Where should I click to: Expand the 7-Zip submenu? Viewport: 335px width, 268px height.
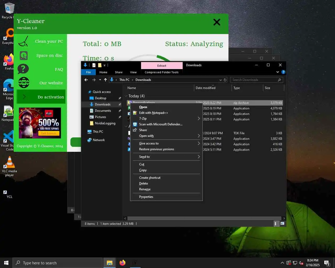point(166,119)
